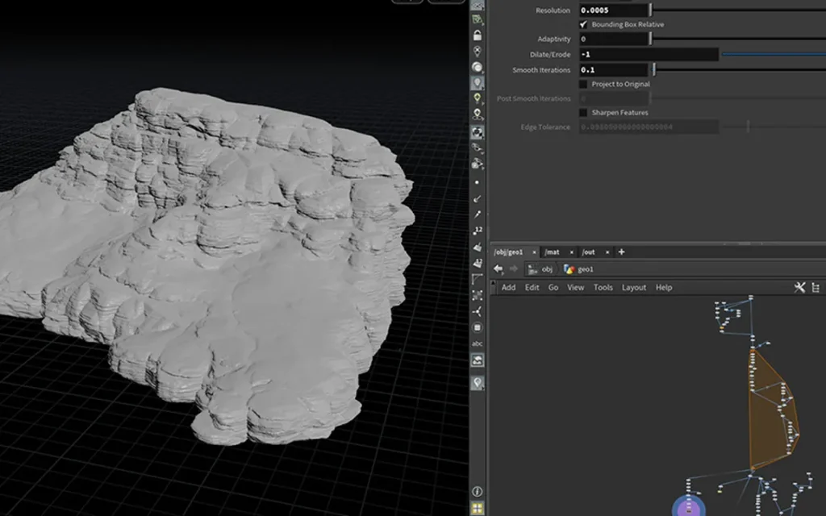The image size is (826, 516).
Task: Toggle the single-dot display points icon
Action: click(478, 182)
